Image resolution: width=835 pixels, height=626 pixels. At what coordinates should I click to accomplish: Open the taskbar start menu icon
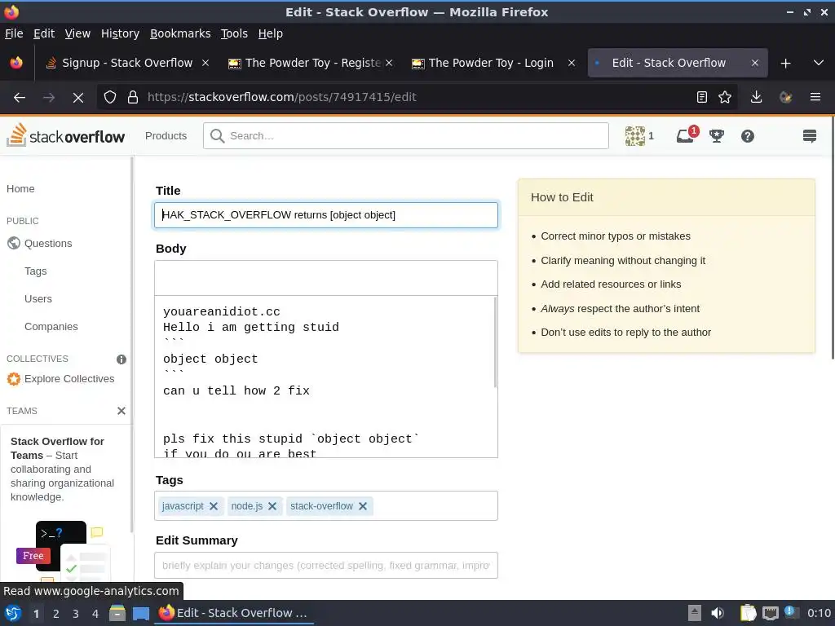click(13, 613)
